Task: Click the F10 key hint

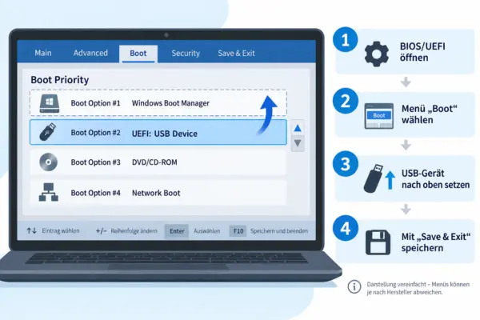Action: [x=238, y=231]
